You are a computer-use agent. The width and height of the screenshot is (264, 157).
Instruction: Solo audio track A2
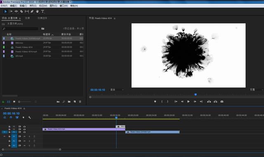coord(29,141)
